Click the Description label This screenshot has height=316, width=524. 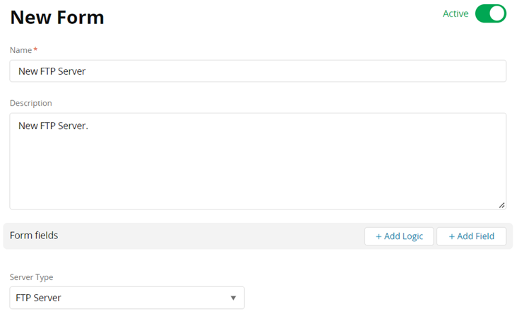pos(30,103)
